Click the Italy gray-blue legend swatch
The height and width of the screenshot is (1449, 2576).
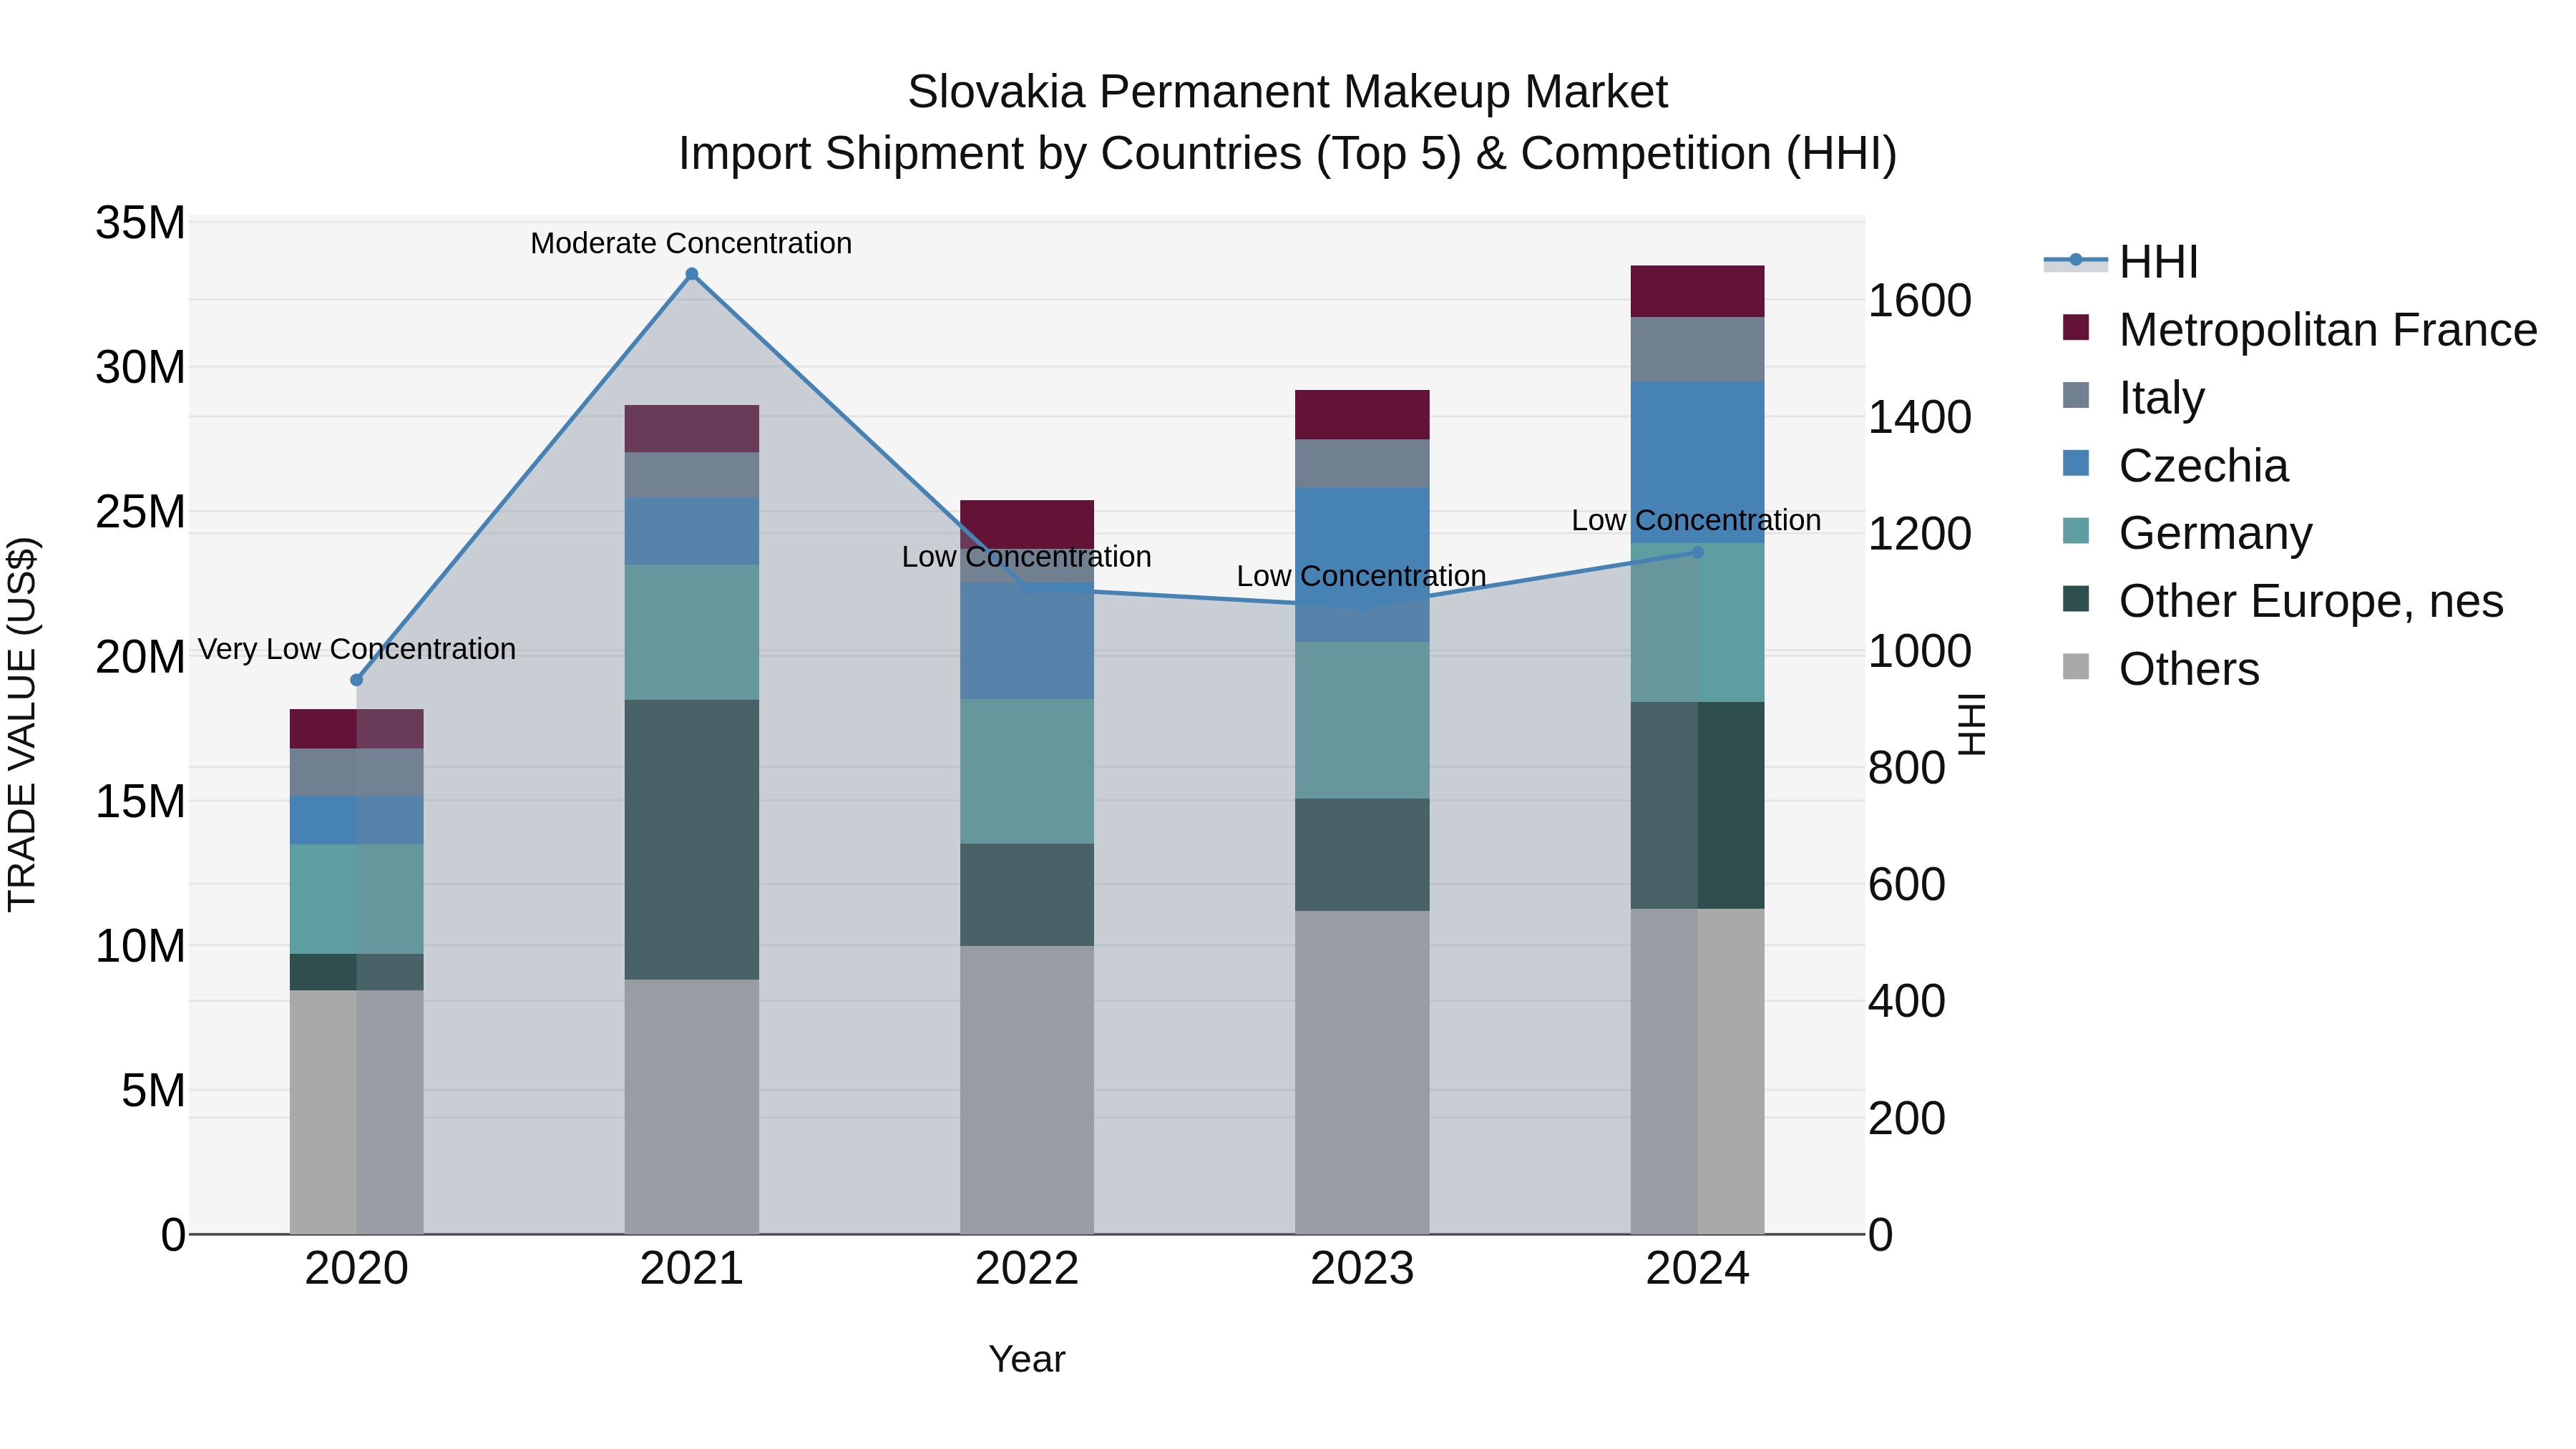[x=2076, y=395]
